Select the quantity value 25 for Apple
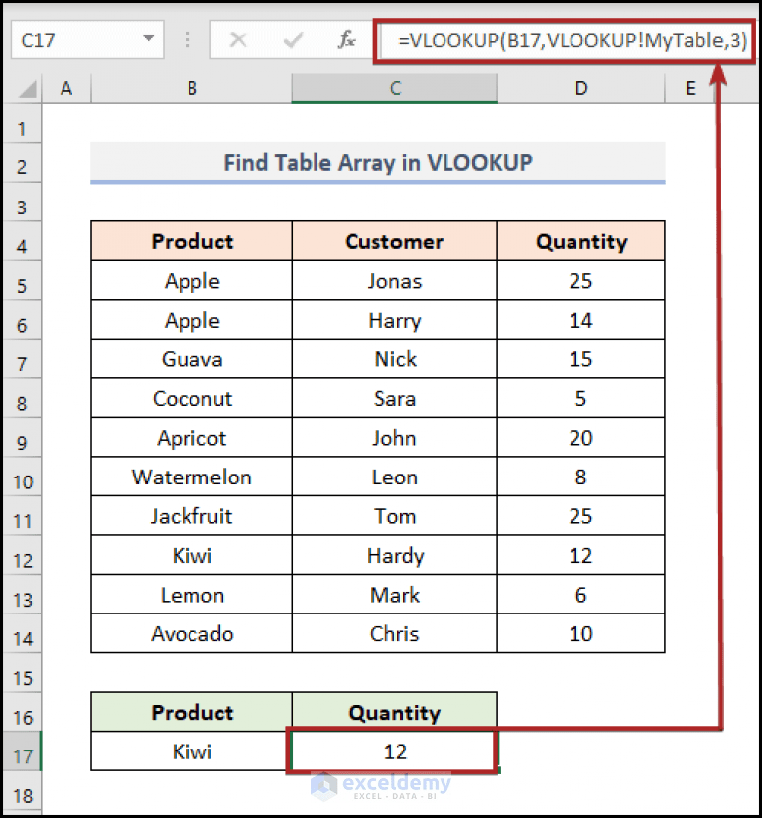 581,280
